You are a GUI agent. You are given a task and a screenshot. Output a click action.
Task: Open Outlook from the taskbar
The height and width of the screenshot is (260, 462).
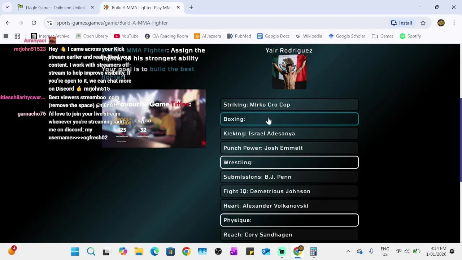point(266,252)
